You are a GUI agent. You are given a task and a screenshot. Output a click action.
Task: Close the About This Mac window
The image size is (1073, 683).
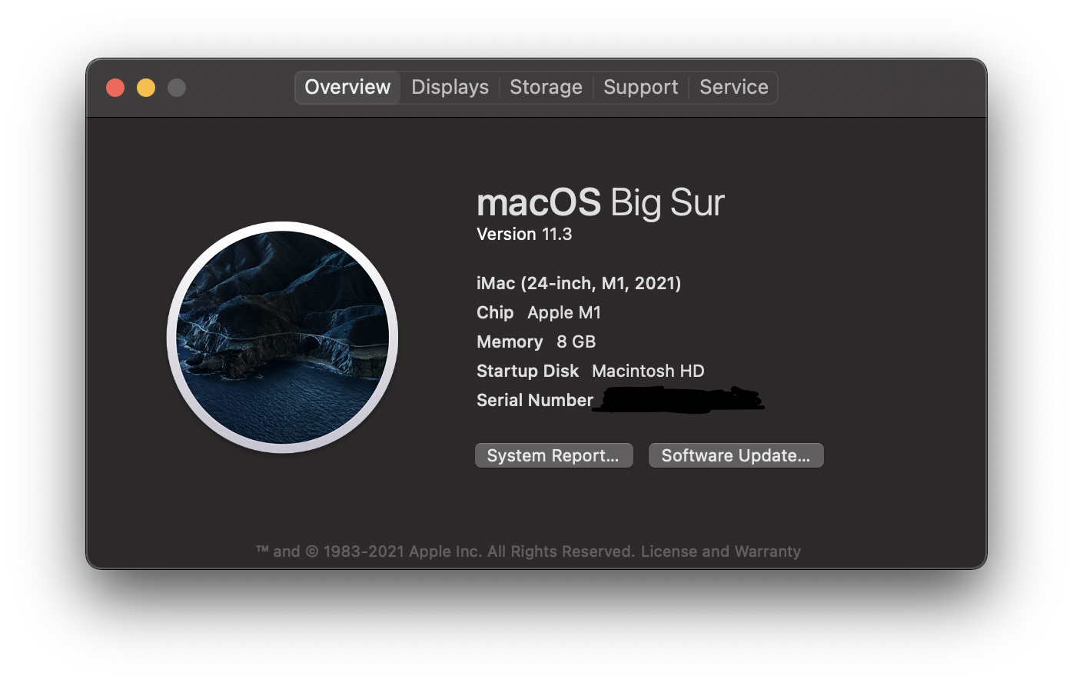pyautogui.click(x=115, y=88)
